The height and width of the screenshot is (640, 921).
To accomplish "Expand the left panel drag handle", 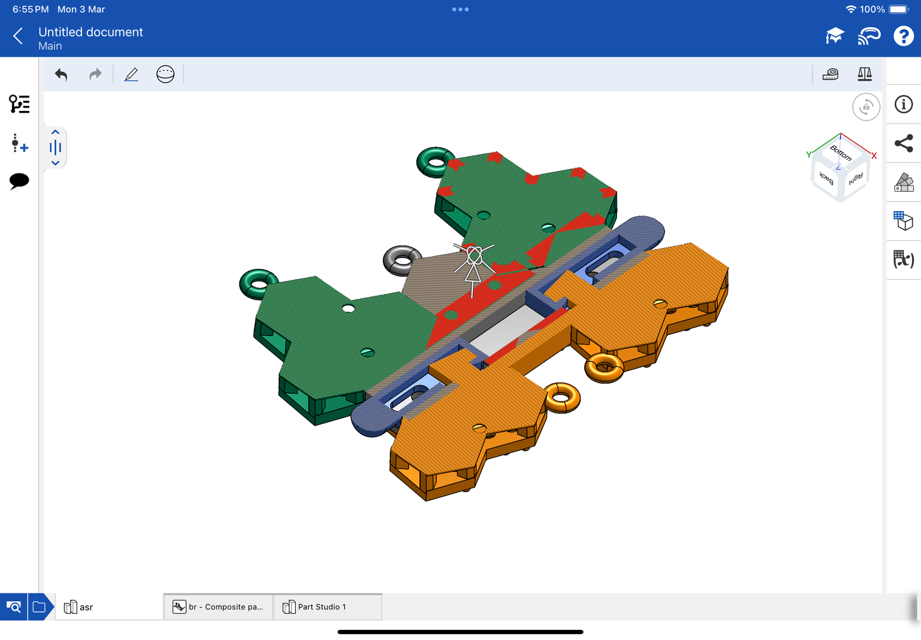I will (x=55, y=148).
